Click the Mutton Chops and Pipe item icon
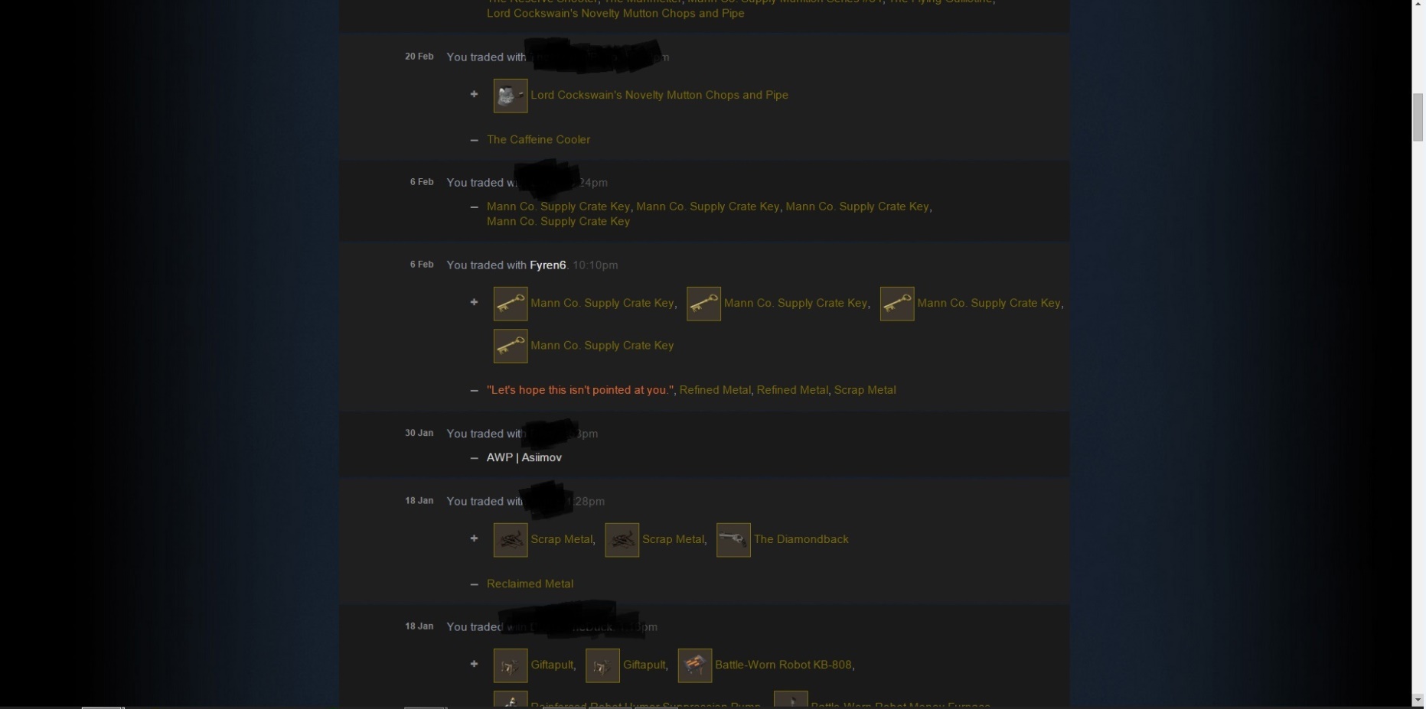Viewport: 1426px width, 709px height. point(511,96)
